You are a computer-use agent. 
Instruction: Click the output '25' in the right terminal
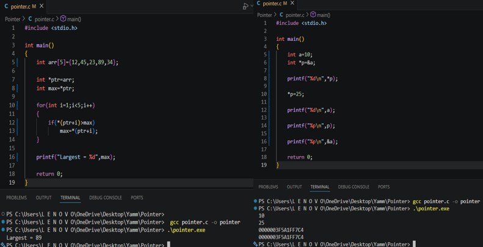[262, 223]
